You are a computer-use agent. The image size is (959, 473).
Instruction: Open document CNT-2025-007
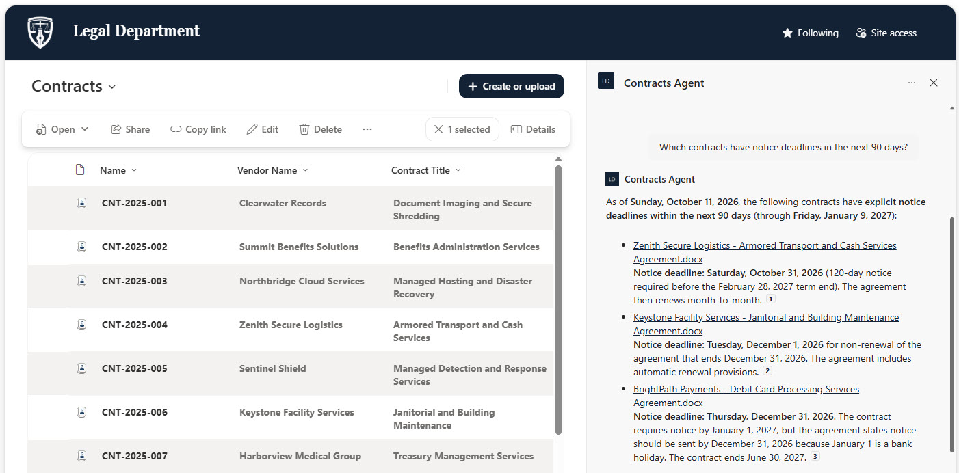(135, 456)
